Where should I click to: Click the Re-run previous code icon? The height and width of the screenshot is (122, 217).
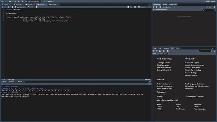(x=135, y=7)
